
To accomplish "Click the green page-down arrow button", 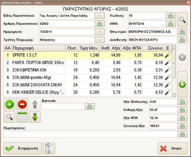I will pos(182,84).
